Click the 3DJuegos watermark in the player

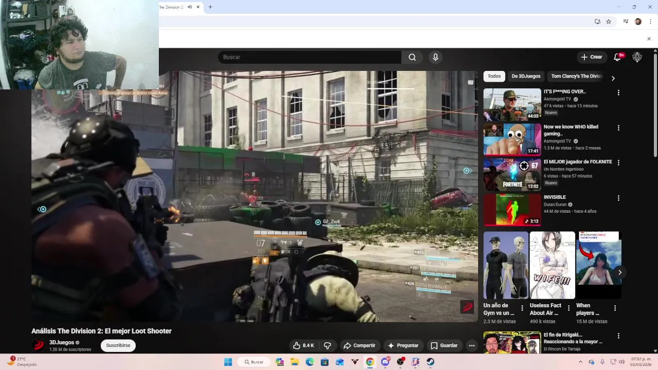[x=467, y=307]
